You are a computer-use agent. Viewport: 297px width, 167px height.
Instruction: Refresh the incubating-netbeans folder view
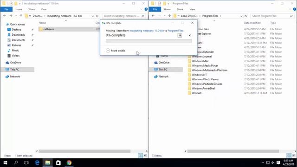pos(97,16)
